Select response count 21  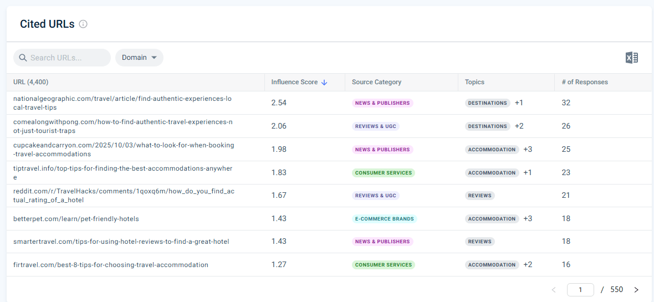click(566, 196)
